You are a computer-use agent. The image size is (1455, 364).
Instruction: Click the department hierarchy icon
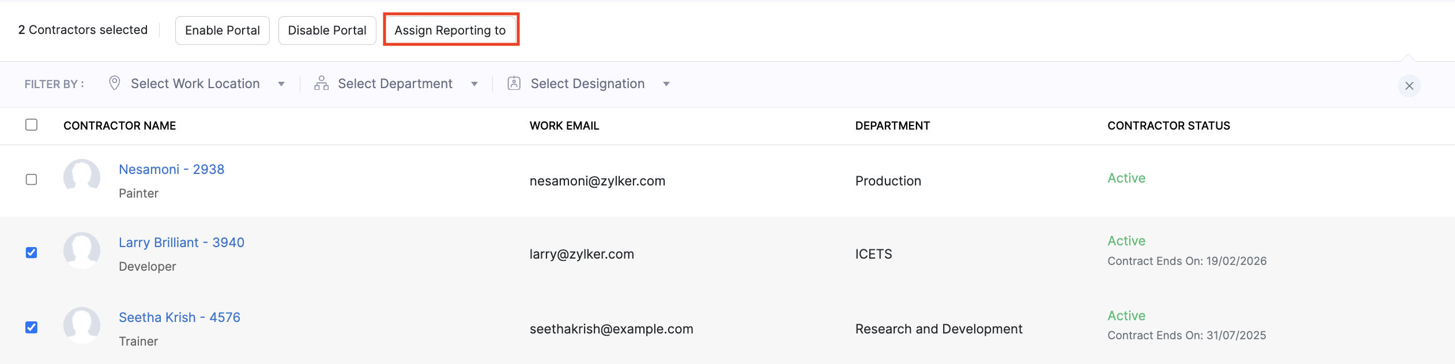[321, 84]
